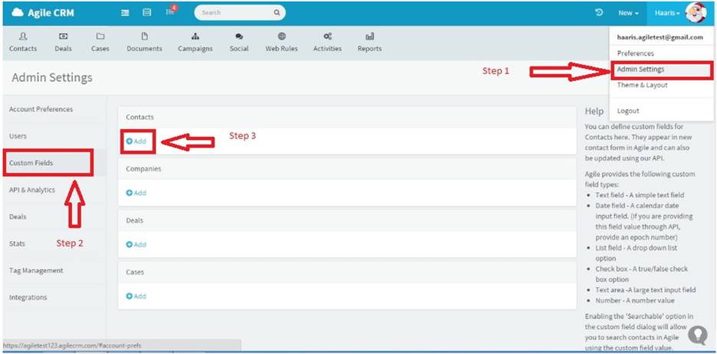Open the Campaigns navigation tab

coord(195,43)
